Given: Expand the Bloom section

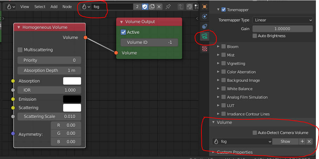Looking at the screenshot, I should (218, 47).
